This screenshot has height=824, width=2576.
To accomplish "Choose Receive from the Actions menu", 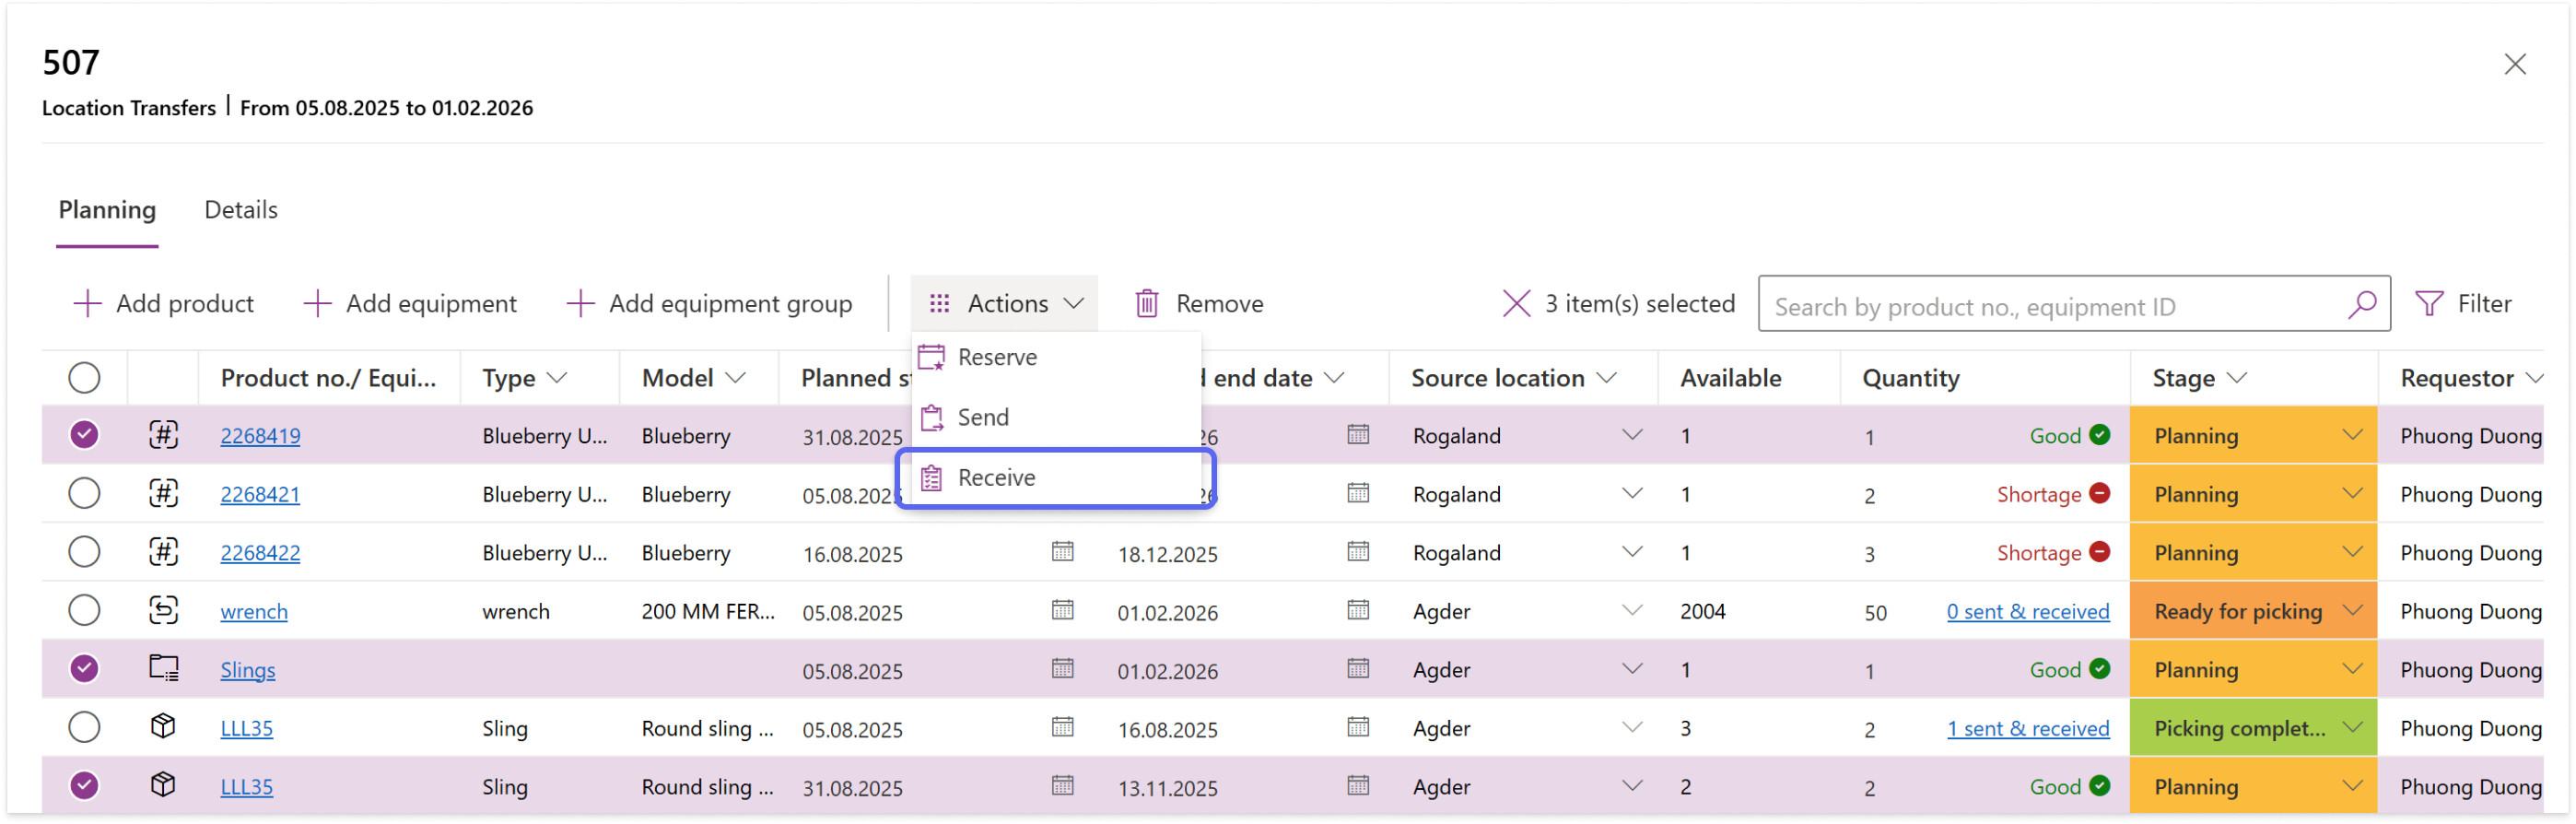I will click(996, 478).
